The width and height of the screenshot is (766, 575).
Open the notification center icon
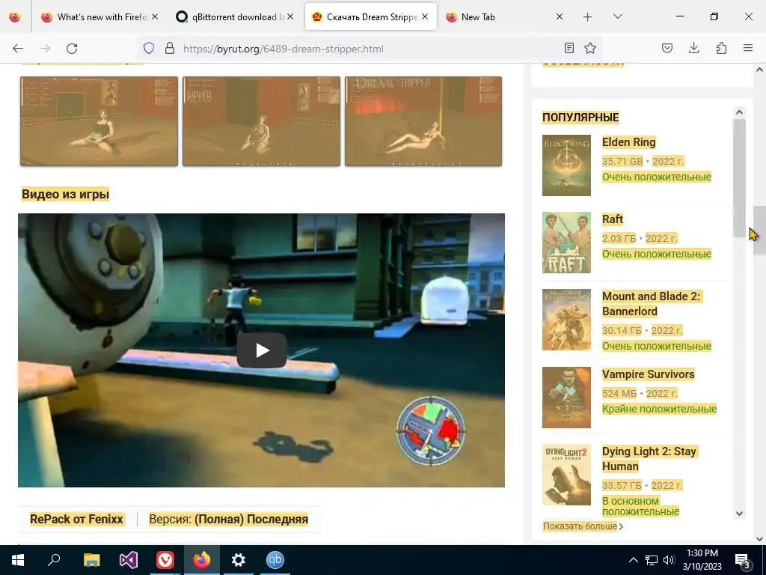click(x=742, y=560)
